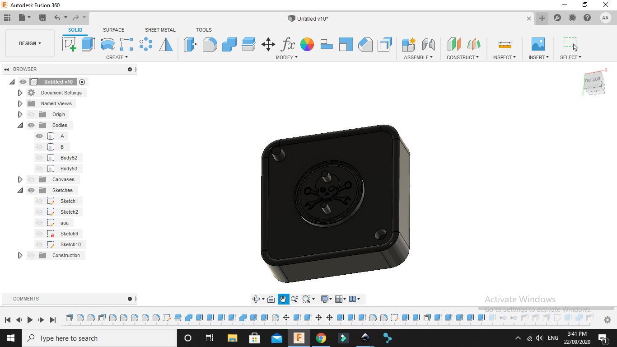Image resolution: width=617 pixels, height=347 pixels.
Task: Choose the Revolve tool
Action: [x=108, y=44]
